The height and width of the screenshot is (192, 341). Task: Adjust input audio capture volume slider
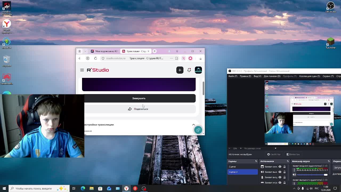click(312, 175)
